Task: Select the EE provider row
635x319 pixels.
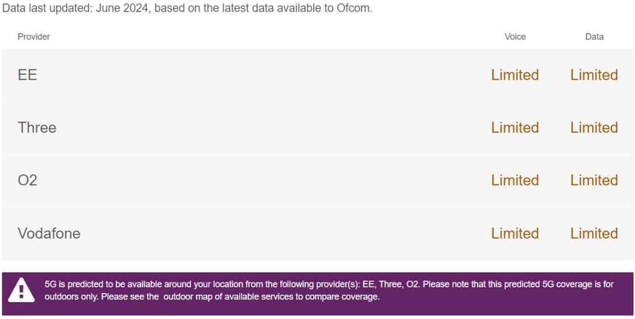Action: coord(317,75)
